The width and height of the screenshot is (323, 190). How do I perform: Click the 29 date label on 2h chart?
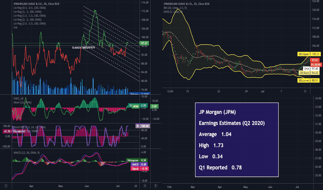246,92
